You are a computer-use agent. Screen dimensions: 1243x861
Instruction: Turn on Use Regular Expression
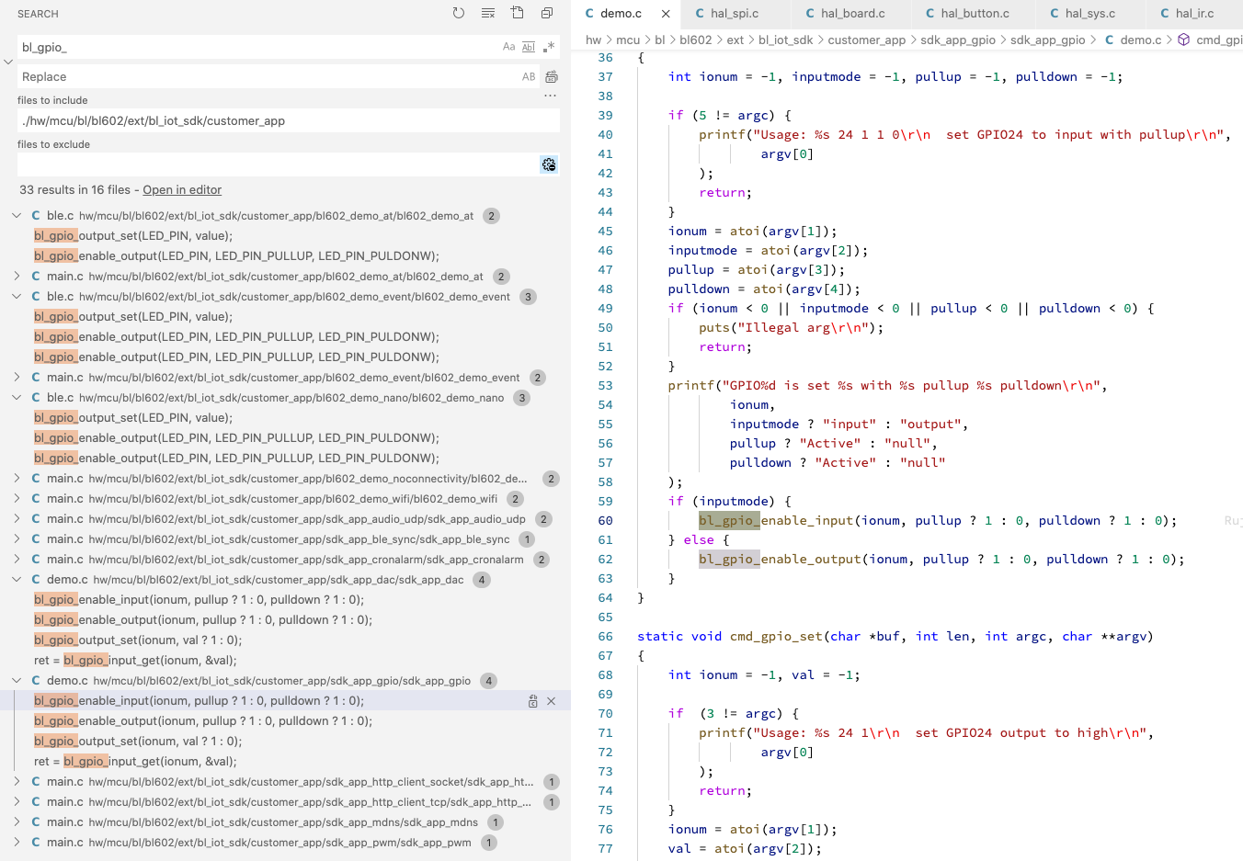(x=549, y=47)
